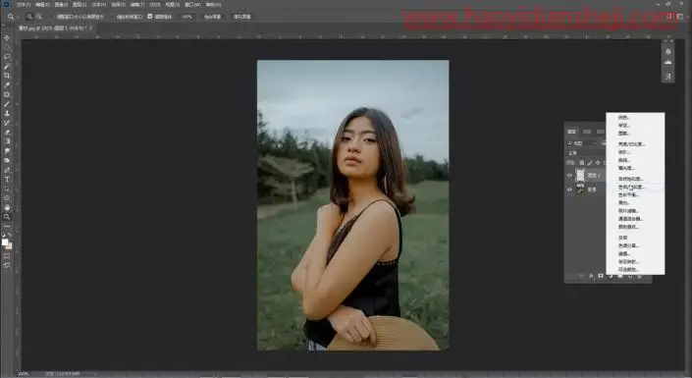692x378 pixels.
Task: Click the delete layer trash icon
Action: click(639, 276)
